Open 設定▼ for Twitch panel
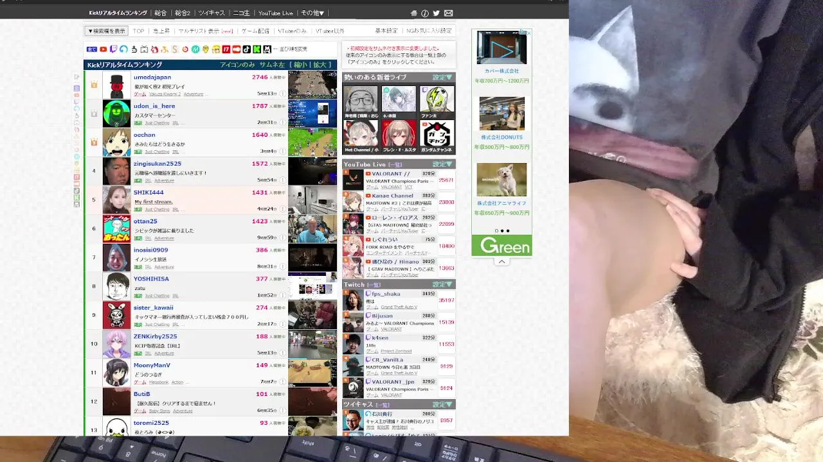823x462 pixels. 442,284
